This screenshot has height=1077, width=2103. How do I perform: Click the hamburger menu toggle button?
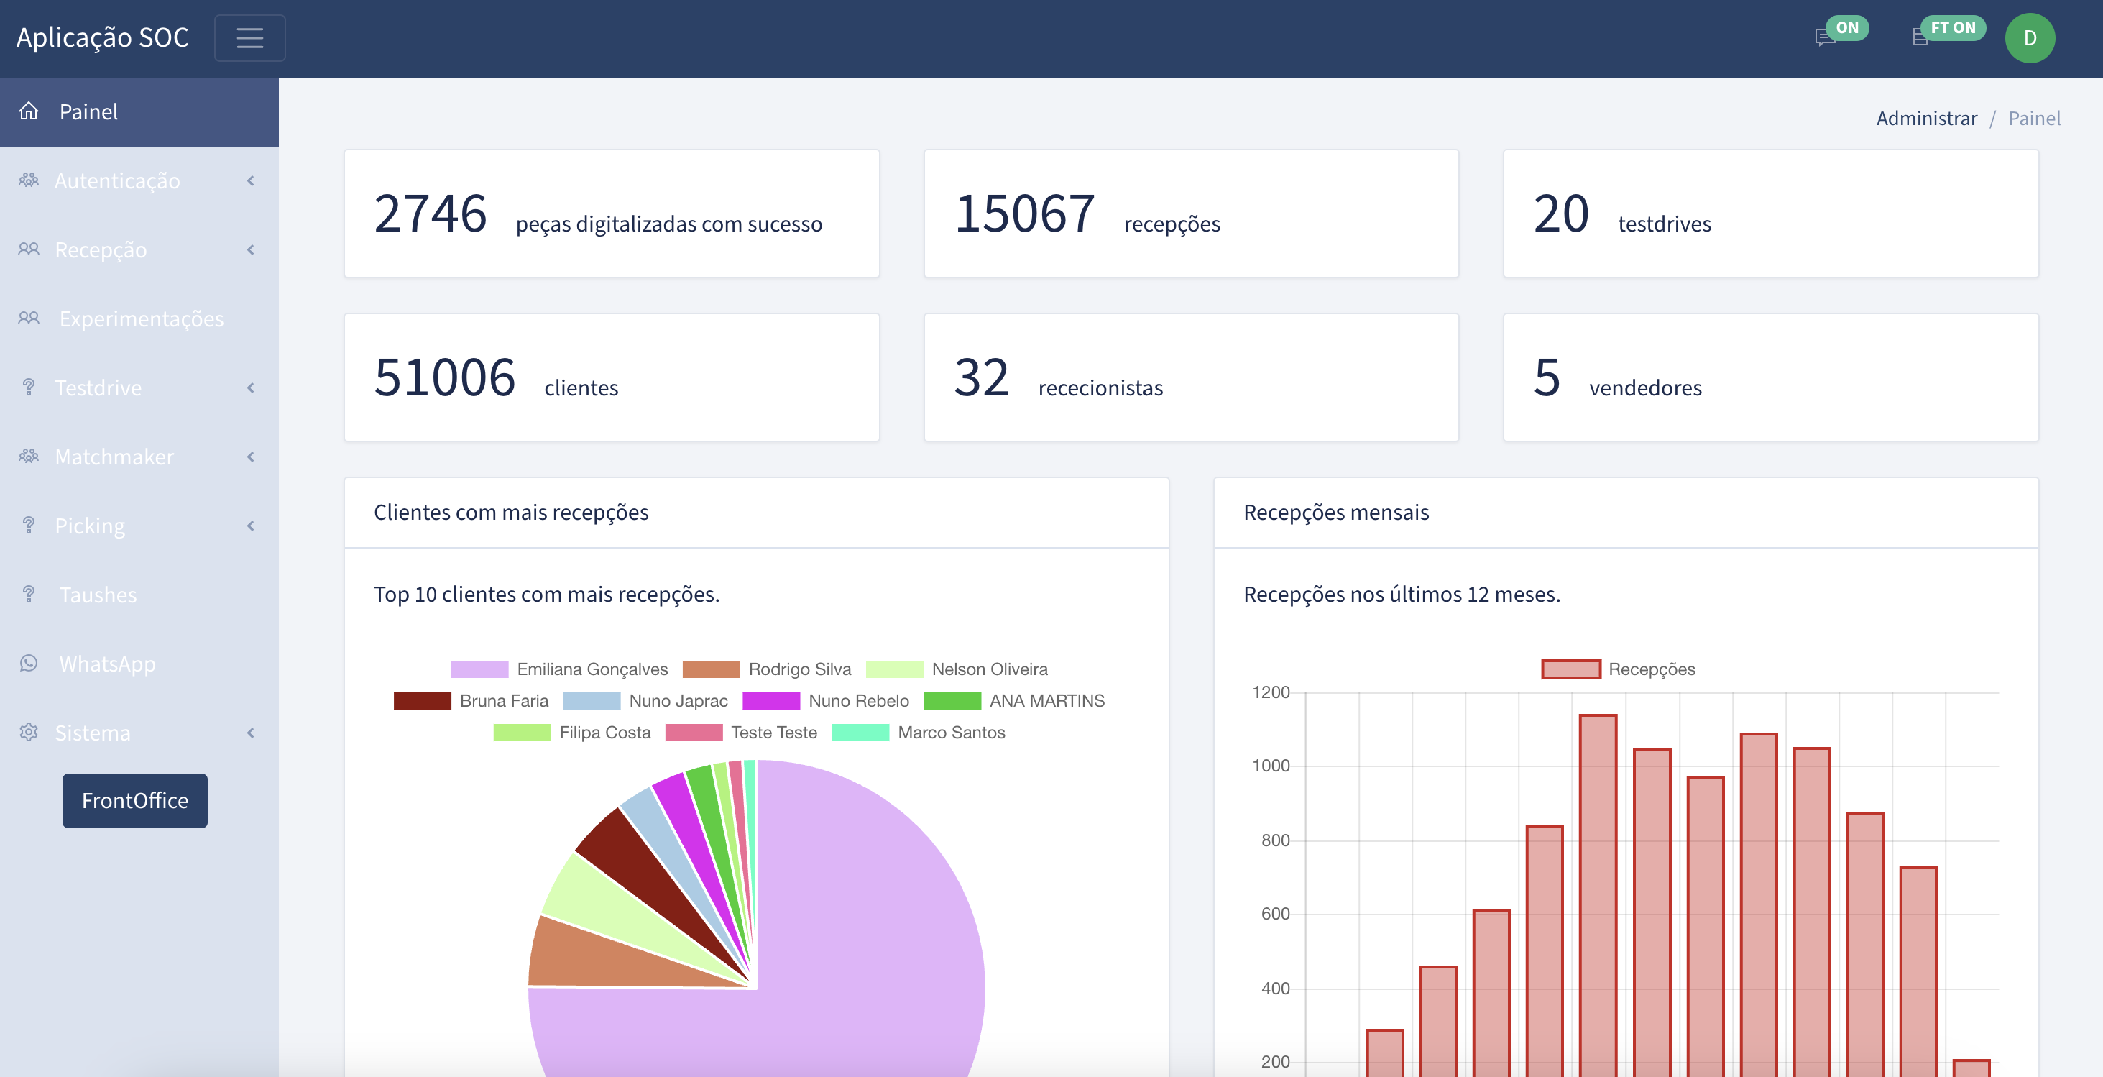250,37
